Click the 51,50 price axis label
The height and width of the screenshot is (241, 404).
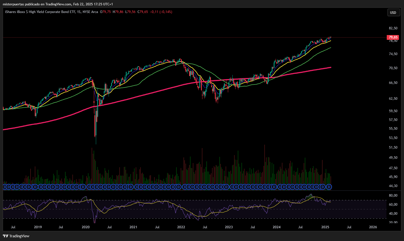coord(393,147)
